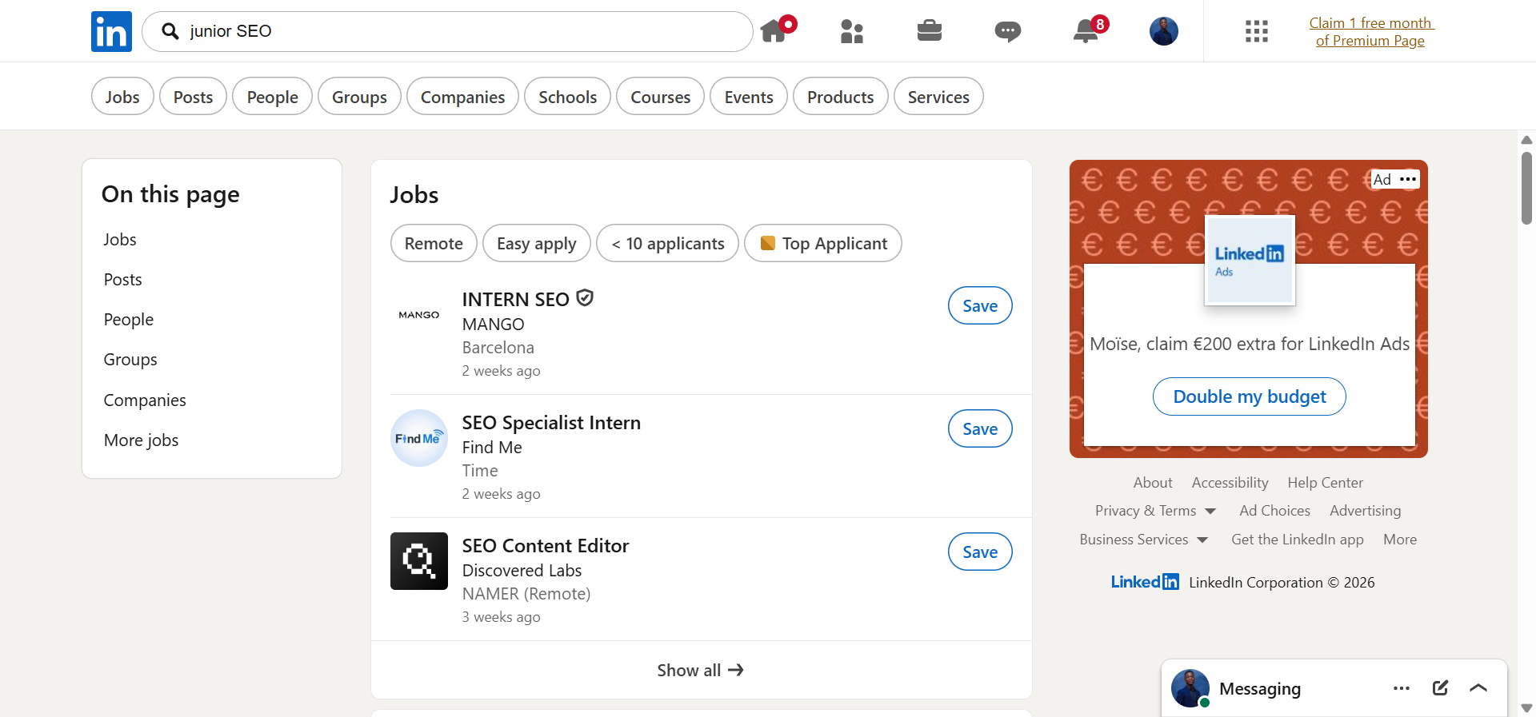This screenshot has width=1536, height=717.
Task: Open the INTERN SEO job title
Action: pyautogui.click(x=516, y=299)
